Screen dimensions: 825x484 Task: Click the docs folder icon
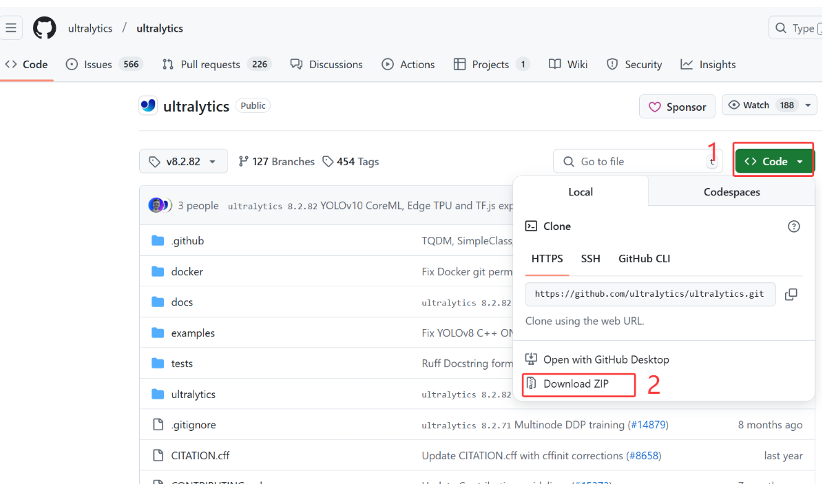158,302
